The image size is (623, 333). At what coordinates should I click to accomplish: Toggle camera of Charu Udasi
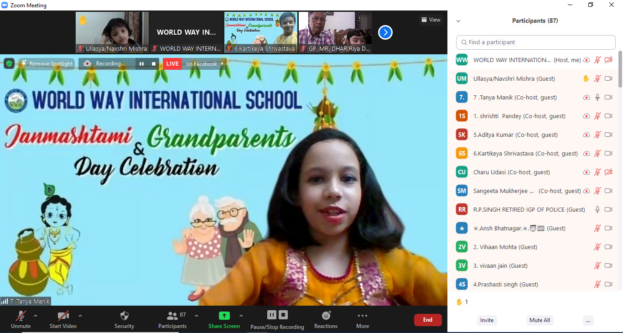tap(608, 172)
